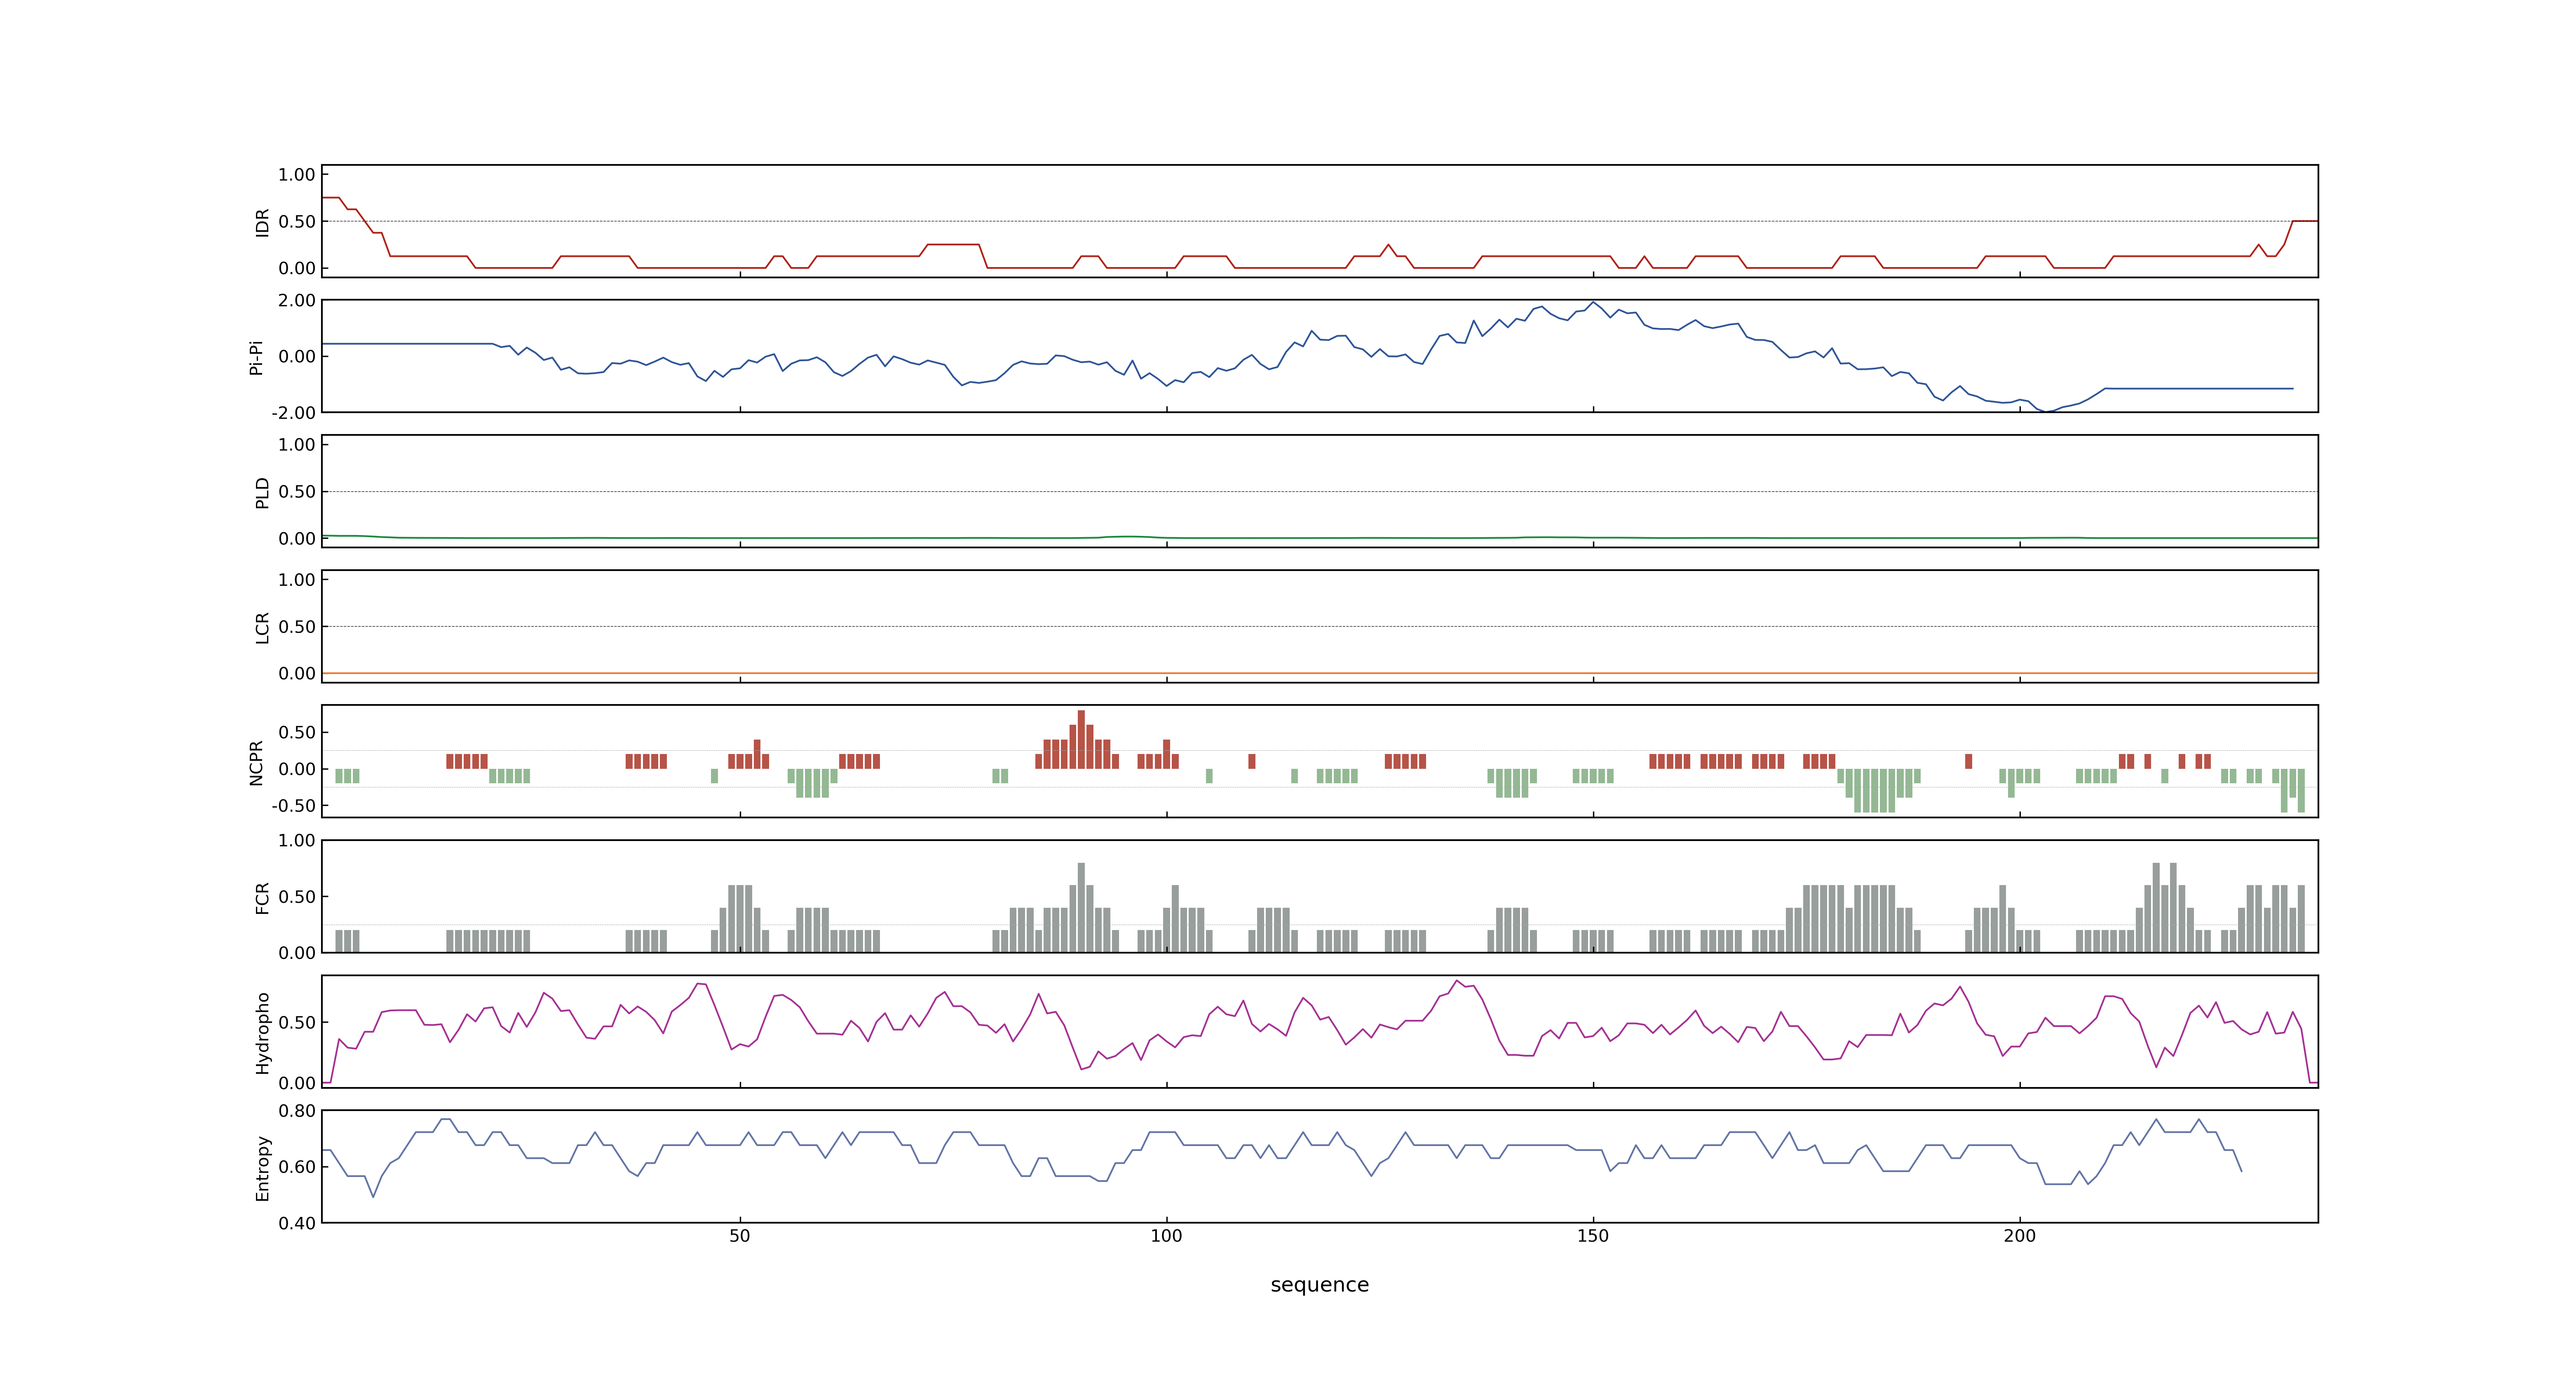Click the Hydropho peak near 134
Image resolution: width=2576 pixels, height=1374 pixels.
coord(1456,981)
